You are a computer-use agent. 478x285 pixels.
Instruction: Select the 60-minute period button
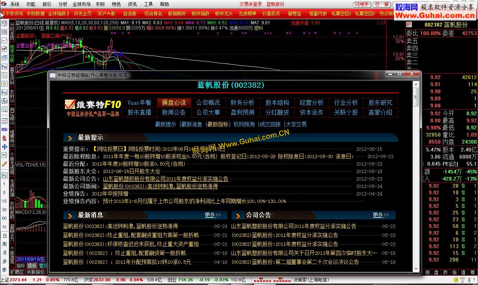(4, 218)
